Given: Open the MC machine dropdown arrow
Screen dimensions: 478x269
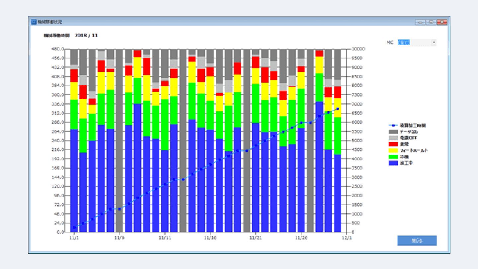Looking at the screenshot, I should 434,43.
